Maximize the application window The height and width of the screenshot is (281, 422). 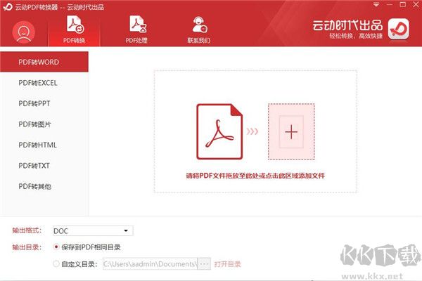click(402, 5)
